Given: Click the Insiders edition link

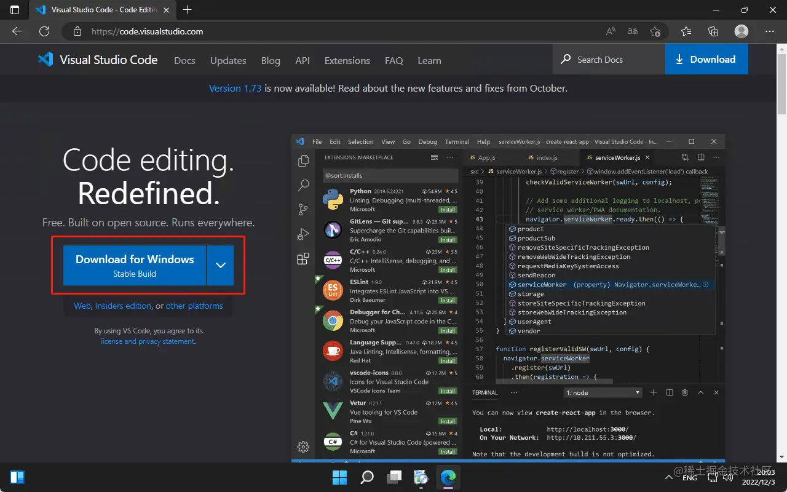Looking at the screenshot, I should 123,306.
